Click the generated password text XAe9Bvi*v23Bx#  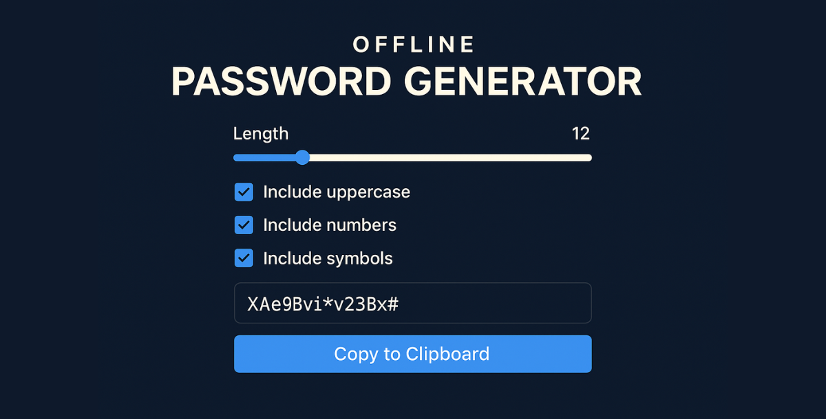coord(323,303)
